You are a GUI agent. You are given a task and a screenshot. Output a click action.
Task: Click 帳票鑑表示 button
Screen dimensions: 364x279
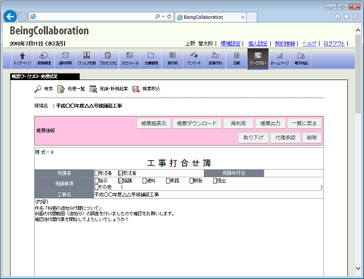(154, 124)
